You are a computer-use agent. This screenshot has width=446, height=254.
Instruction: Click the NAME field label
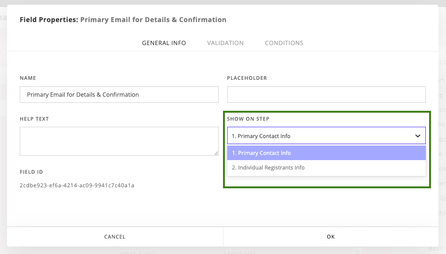pos(28,78)
